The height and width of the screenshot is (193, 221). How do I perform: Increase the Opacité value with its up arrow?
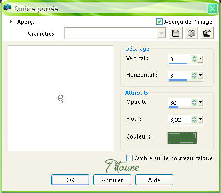click(194, 101)
